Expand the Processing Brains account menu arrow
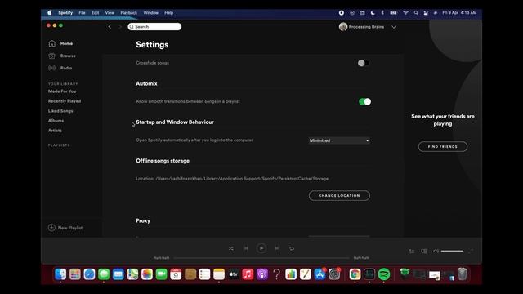The height and width of the screenshot is (294, 523). 394,27
